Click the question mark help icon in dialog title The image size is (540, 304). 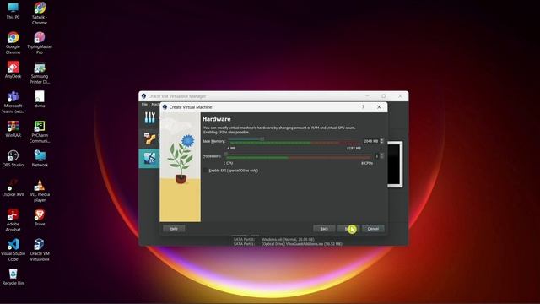(363, 107)
